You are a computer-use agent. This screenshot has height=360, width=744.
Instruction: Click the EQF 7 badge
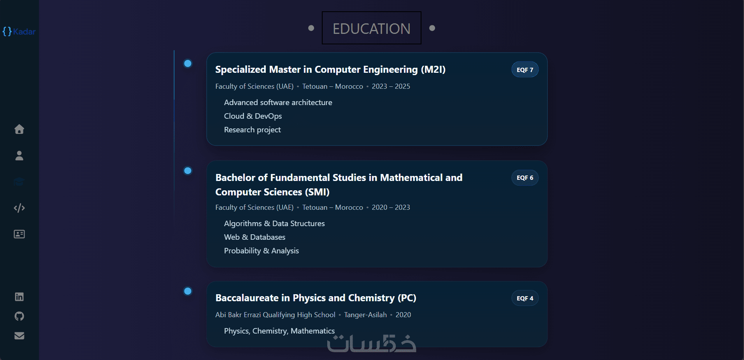click(x=525, y=70)
